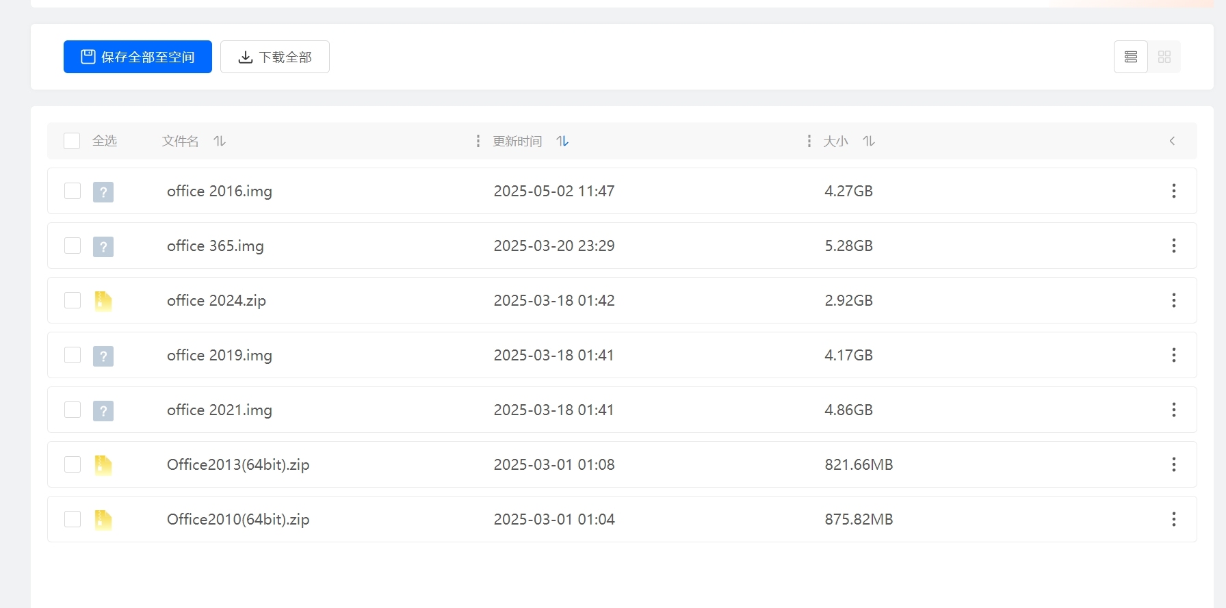Click the size value 5.28GB
Image resolution: width=1226 pixels, height=608 pixels.
tap(848, 246)
